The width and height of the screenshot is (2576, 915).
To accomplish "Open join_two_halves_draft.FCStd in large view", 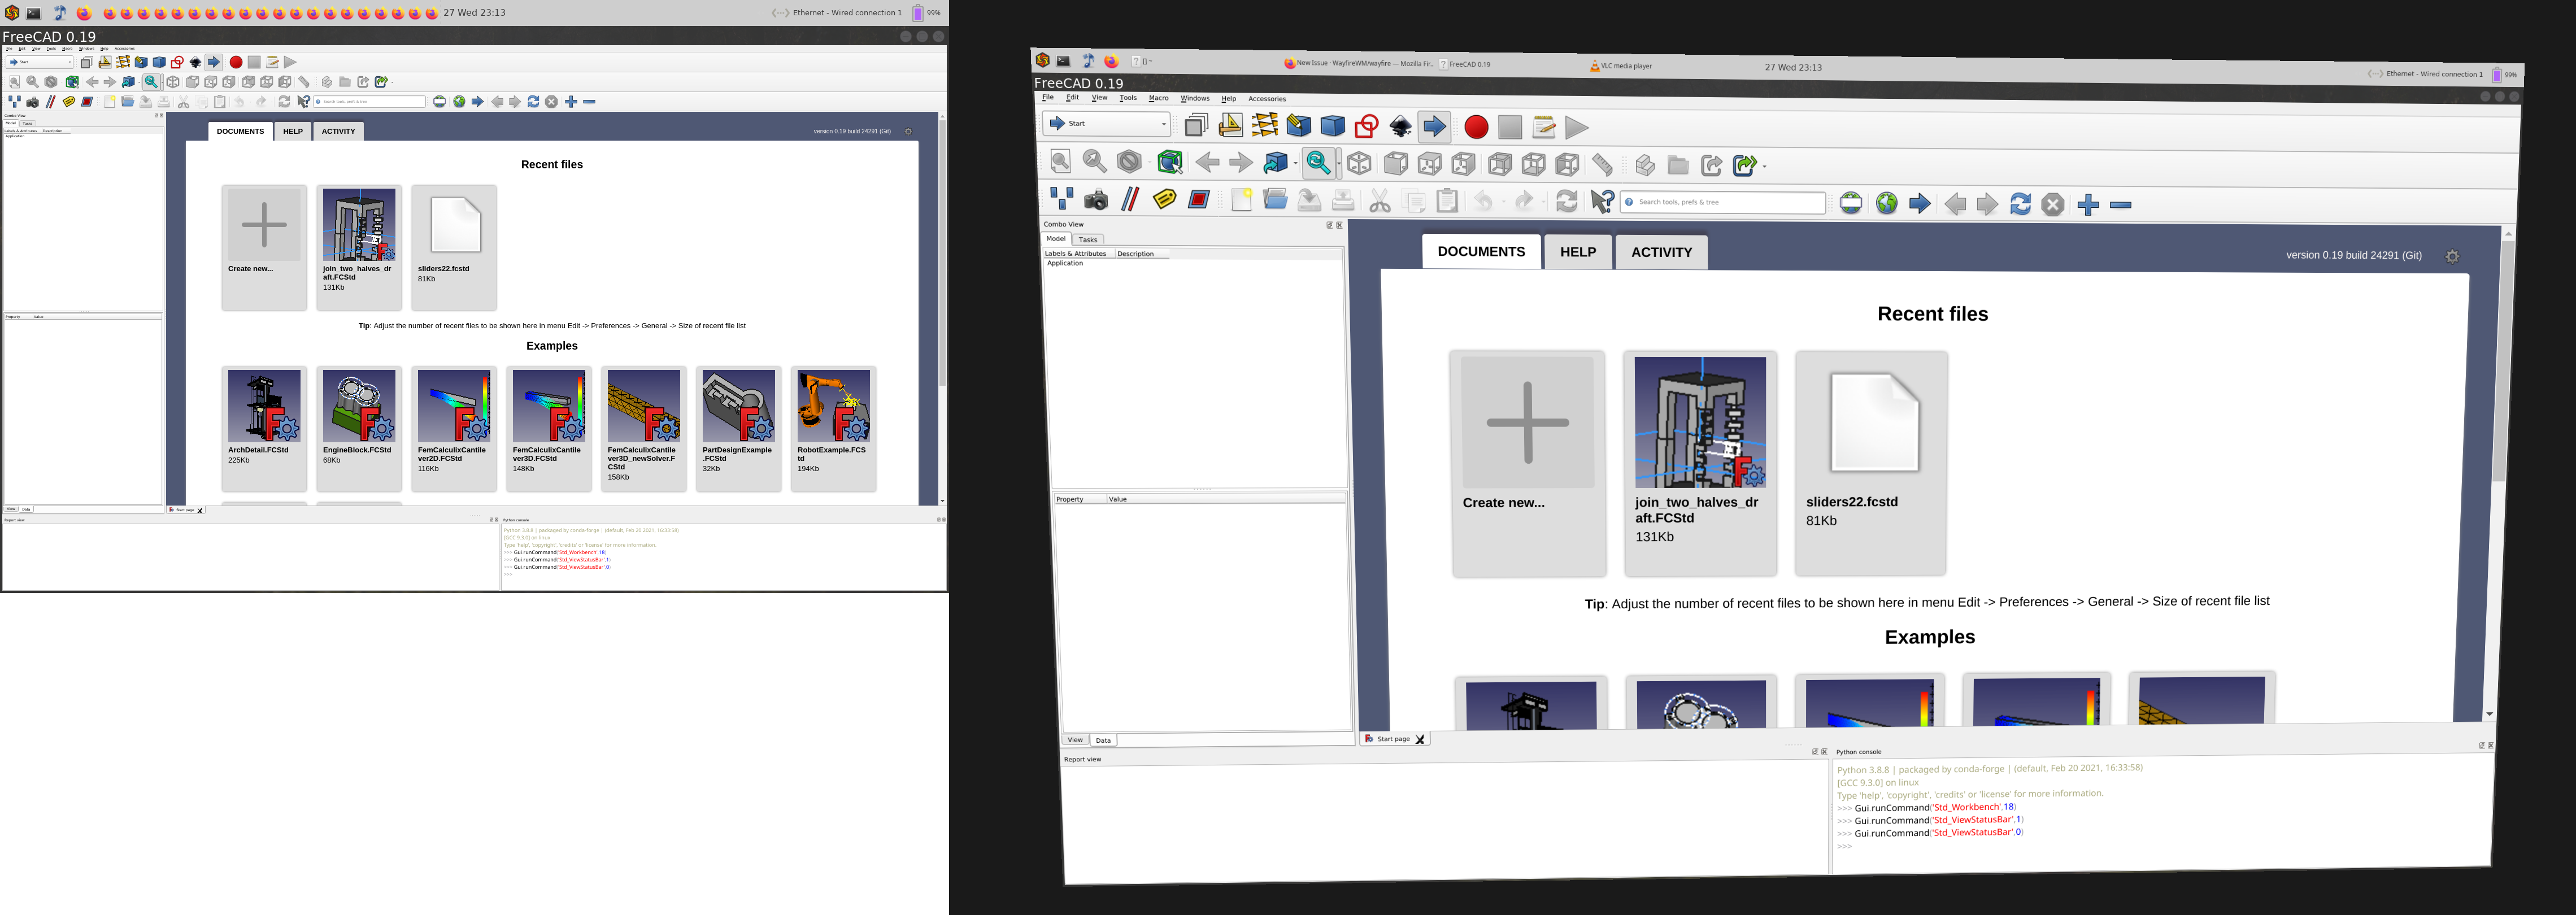I will (1700, 463).
